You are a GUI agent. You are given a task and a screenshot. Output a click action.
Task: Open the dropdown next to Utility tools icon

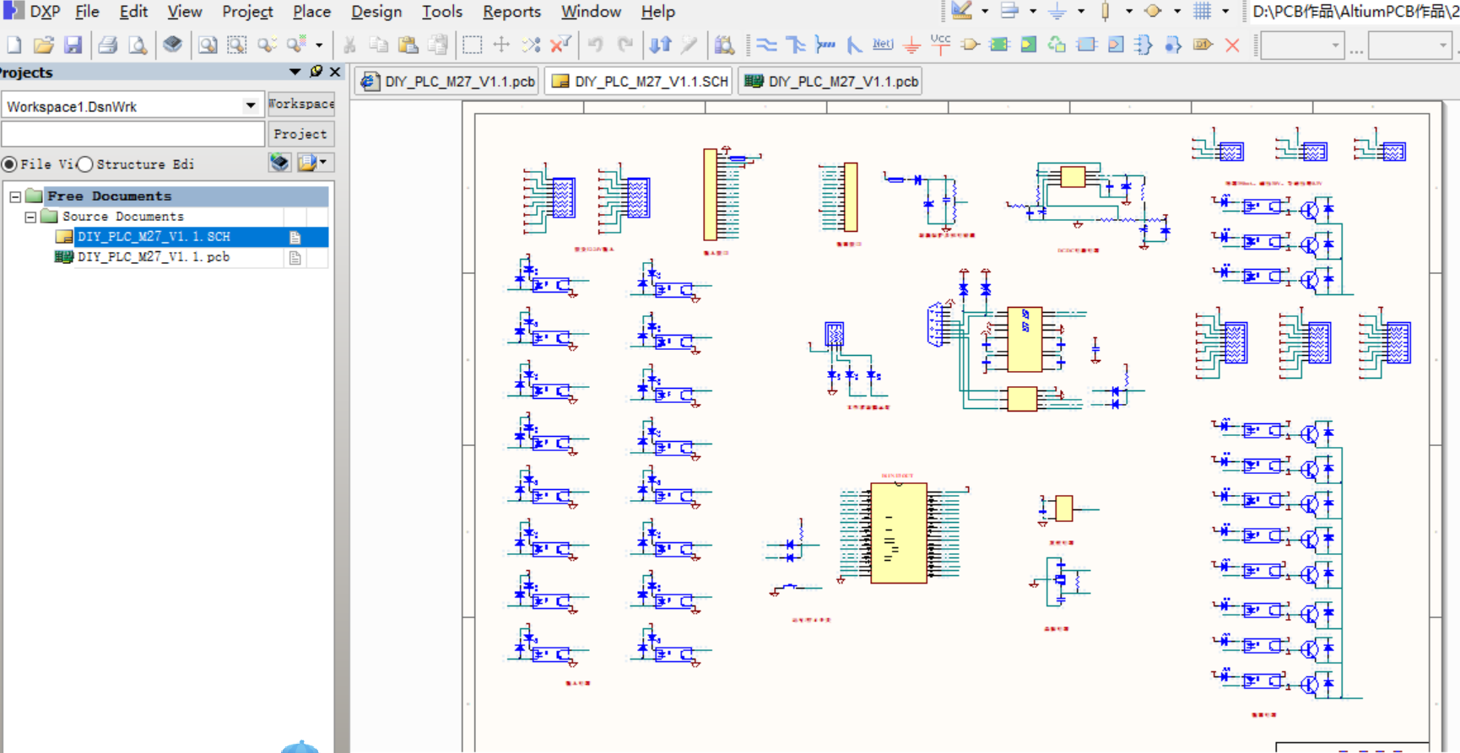pos(985,12)
